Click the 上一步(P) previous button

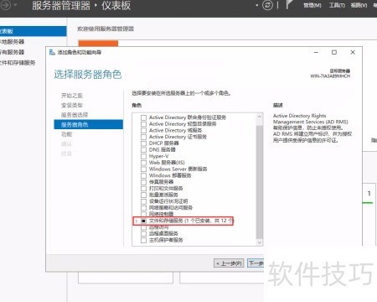pyautogui.click(x=229, y=263)
